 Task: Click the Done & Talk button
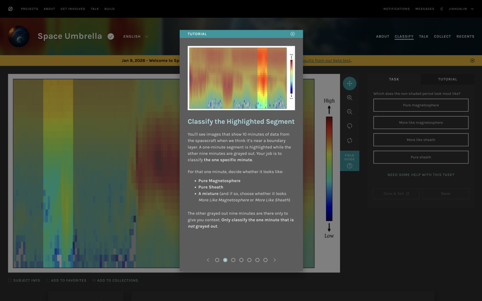[396, 194]
